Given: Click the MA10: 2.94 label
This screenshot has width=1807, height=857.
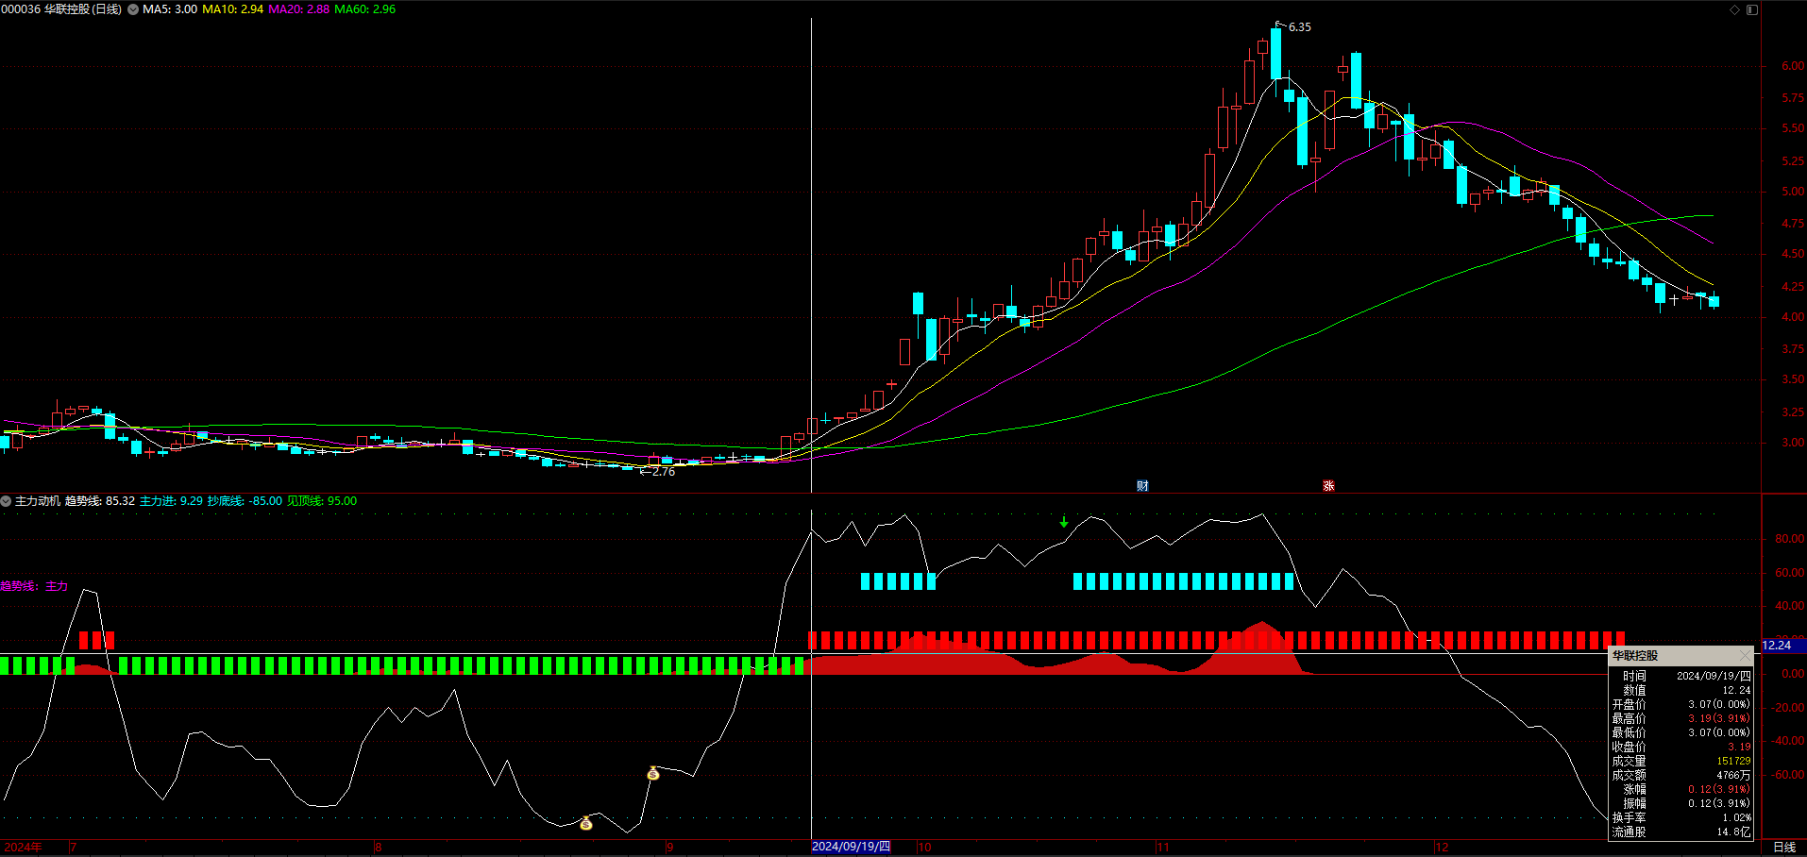Looking at the screenshot, I should [233, 9].
